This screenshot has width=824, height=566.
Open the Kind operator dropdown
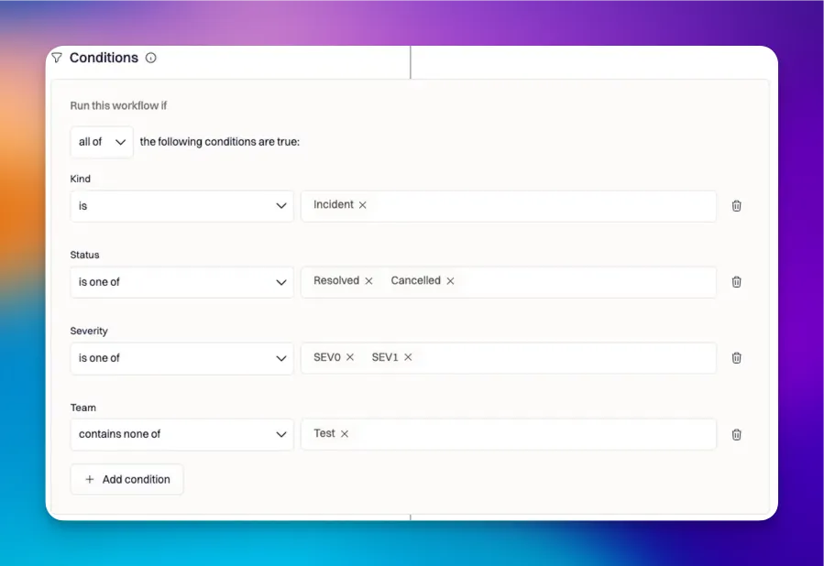click(181, 206)
